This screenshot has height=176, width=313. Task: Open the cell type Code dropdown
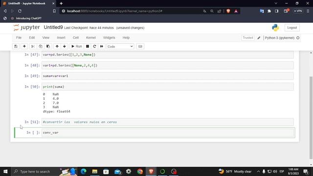click(120, 46)
